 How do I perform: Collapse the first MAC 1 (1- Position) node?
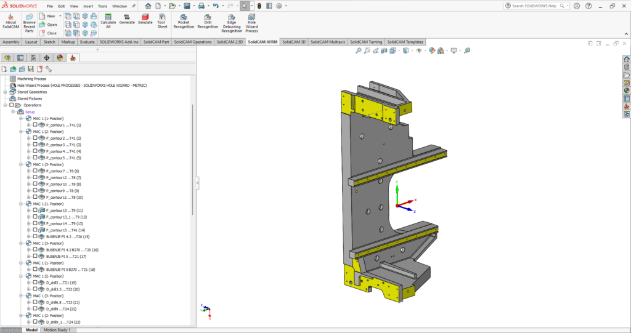(21, 119)
